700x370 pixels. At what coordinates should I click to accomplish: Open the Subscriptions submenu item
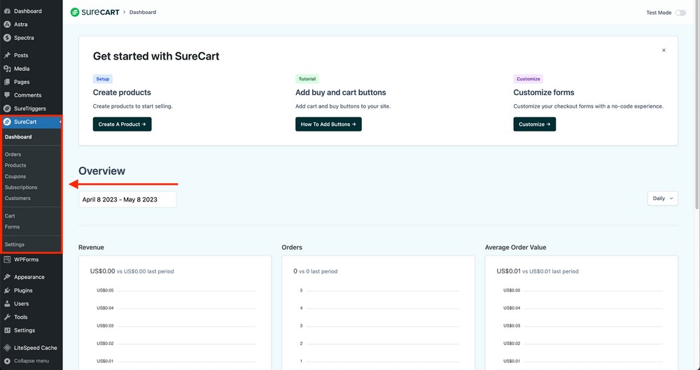(21, 187)
